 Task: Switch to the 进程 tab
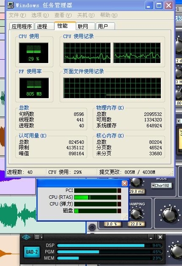tap(44, 27)
